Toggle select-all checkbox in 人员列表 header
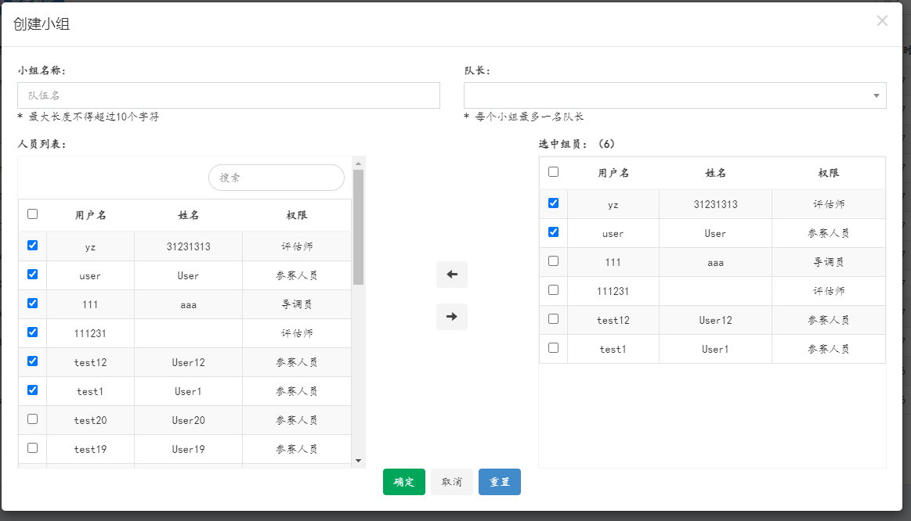The width and height of the screenshot is (911, 521). [32, 214]
